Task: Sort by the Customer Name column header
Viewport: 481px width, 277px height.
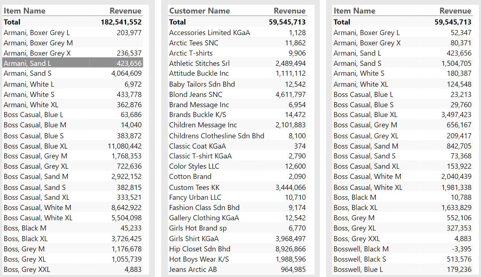Action: click(199, 11)
